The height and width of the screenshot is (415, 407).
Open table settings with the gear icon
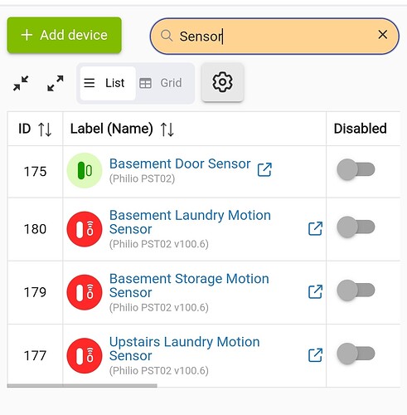coord(222,82)
